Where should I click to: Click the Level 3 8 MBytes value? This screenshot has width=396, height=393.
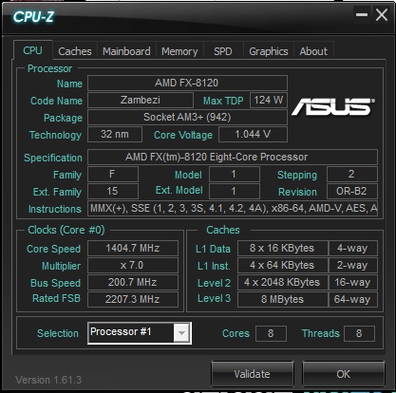tap(282, 299)
